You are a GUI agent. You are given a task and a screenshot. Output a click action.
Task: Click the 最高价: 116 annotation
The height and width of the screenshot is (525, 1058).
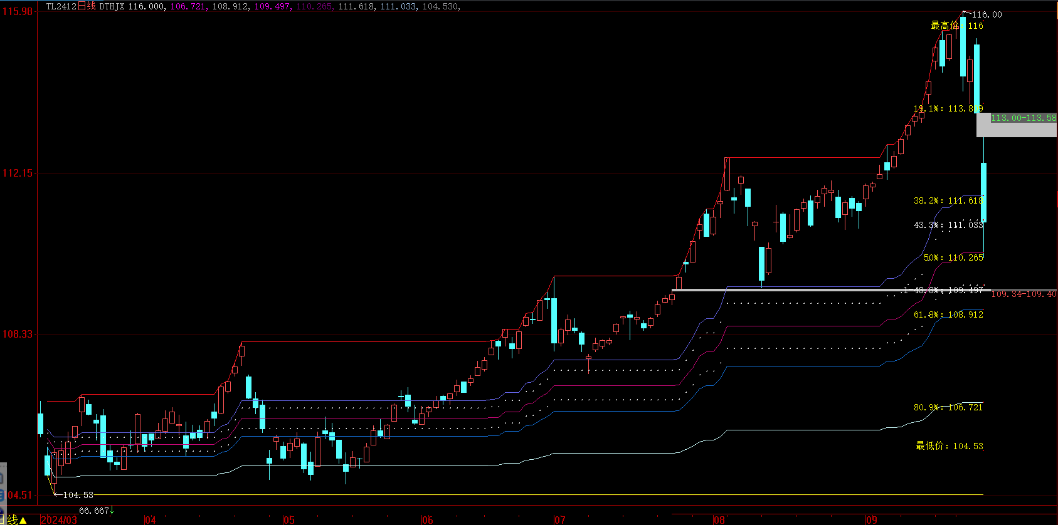957,26
